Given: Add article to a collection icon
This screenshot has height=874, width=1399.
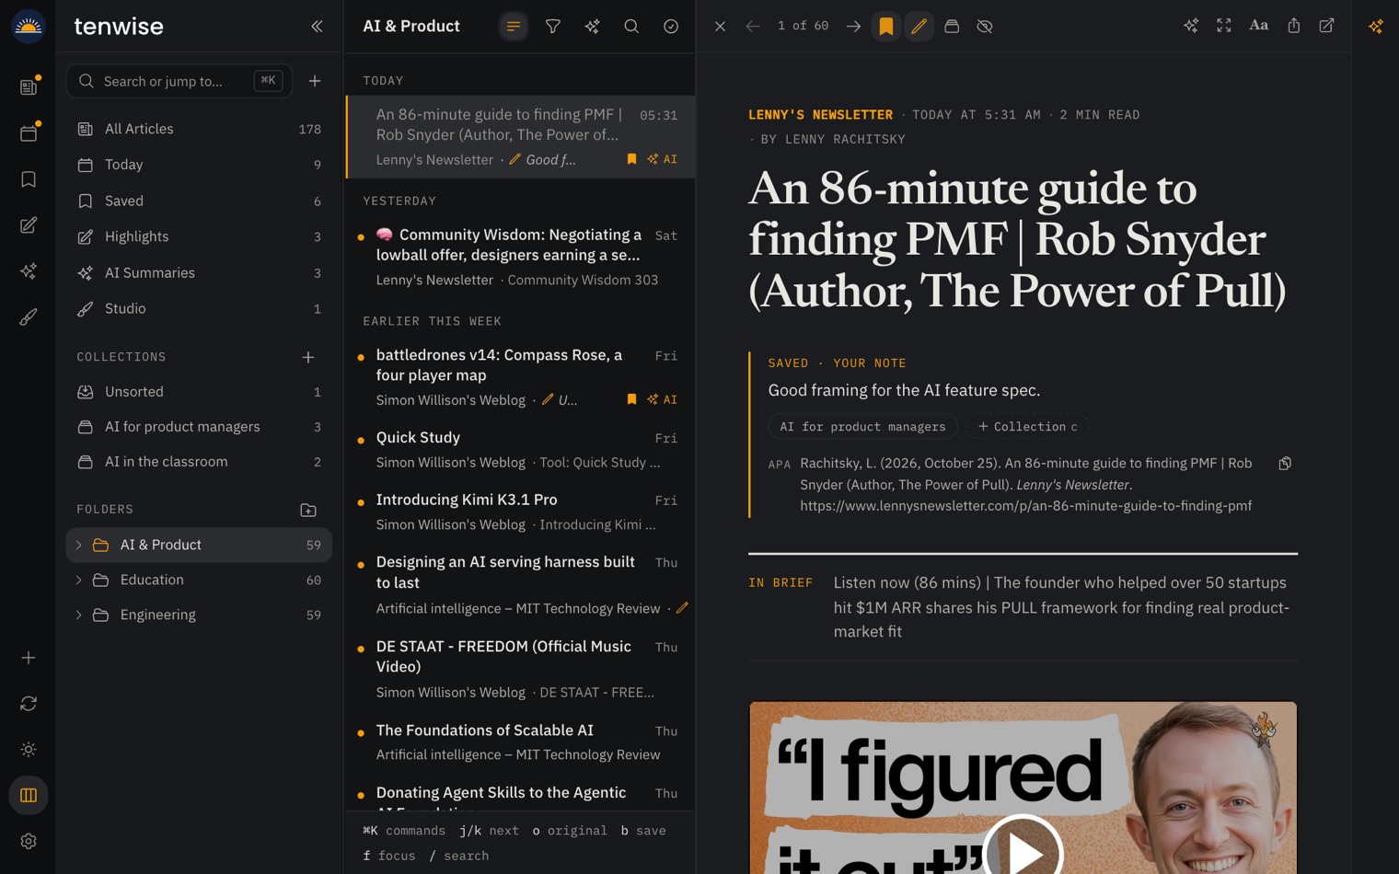Looking at the screenshot, I should click(x=952, y=27).
